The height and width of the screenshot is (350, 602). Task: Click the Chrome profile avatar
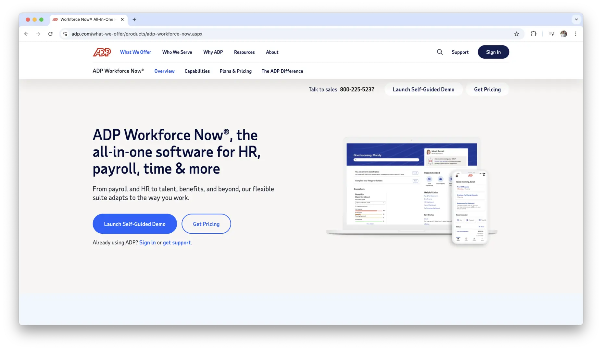click(x=564, y=34)
